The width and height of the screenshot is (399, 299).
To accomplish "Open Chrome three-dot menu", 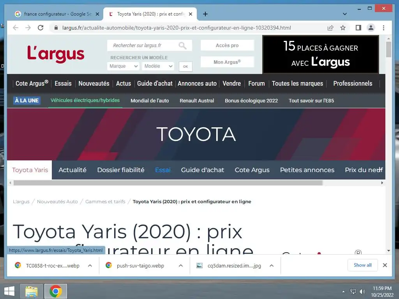I will tap(383, 28).
